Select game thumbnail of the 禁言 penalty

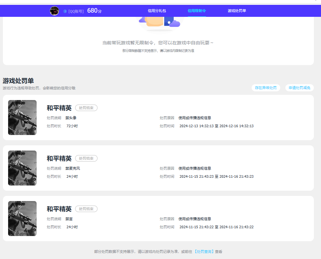point(22,219)
